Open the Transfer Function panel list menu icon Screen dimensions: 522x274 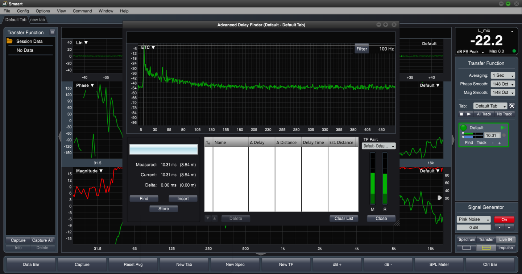coord(52,32)
